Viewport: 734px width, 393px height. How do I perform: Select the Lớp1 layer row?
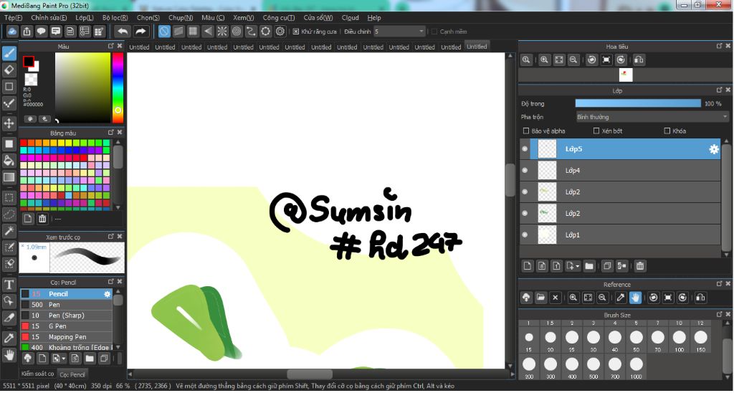point(620,235)
